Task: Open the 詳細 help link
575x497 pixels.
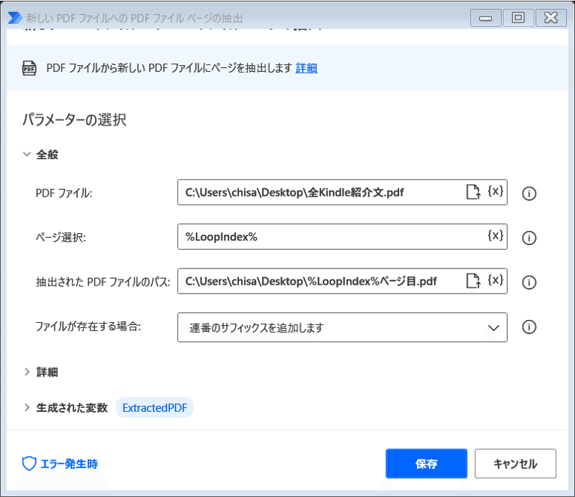Action: (306, 68)
